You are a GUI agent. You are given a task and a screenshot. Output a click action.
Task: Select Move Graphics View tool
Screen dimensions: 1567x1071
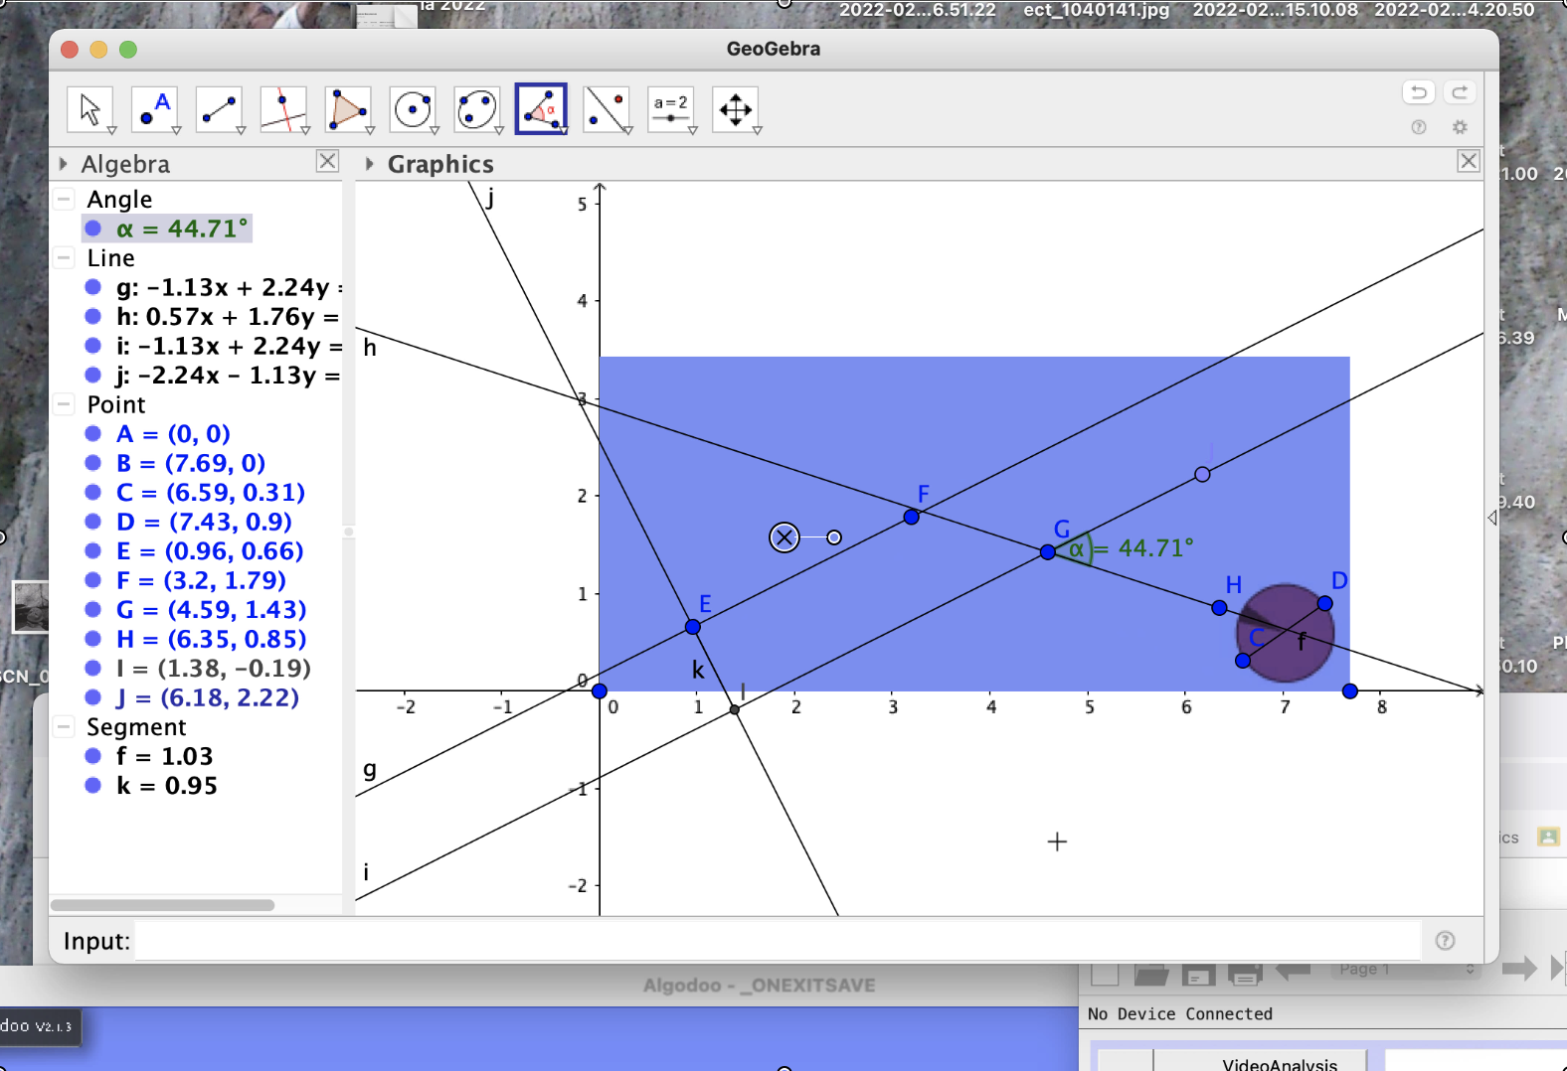(x=735, y=109)
